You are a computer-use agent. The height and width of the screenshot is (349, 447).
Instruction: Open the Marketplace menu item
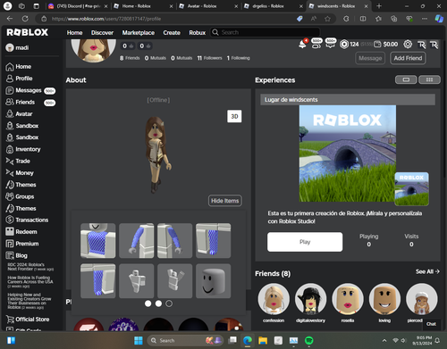click(139, 33)
